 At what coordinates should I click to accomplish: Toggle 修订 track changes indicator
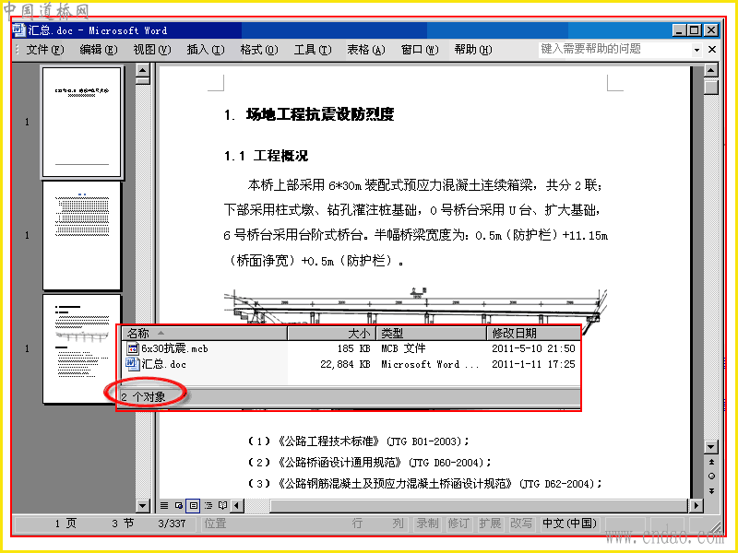pyautogui.click(x=458, y=524)
